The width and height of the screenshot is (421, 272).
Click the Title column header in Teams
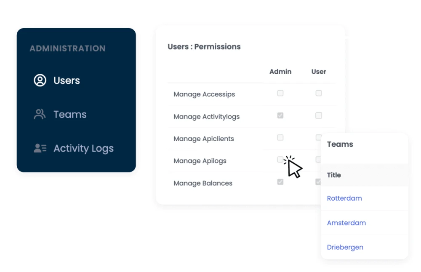[334, 175]
